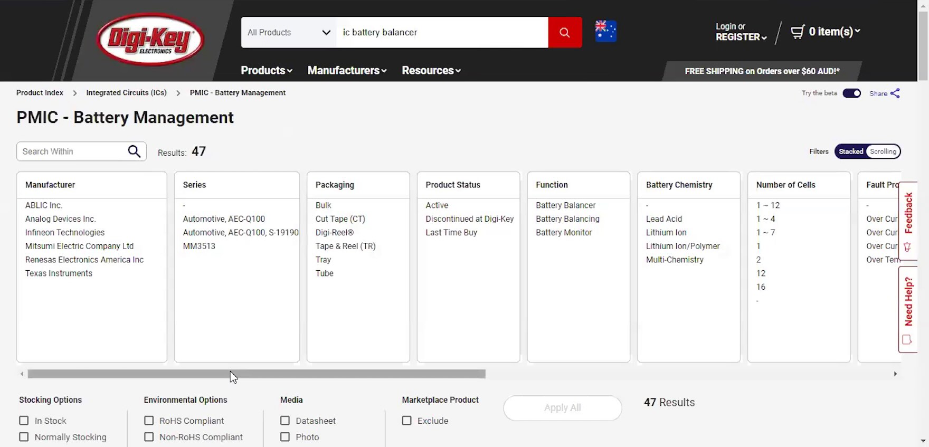Toggle the Try the beta switch
The image size is (929, 447).
coord(851,93)
